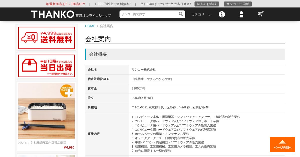This screenshot has width=300, height=157.
Task: Go to HOME breadcrumb link
Action: 90,26
